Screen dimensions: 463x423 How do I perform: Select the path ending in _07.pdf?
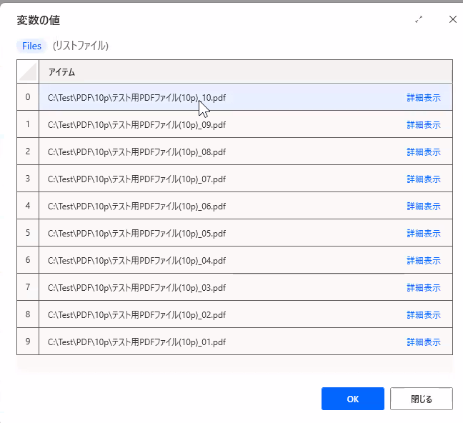136,179
